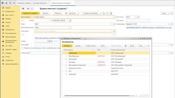Go forward with the right arrow

(x=32, y=8)
